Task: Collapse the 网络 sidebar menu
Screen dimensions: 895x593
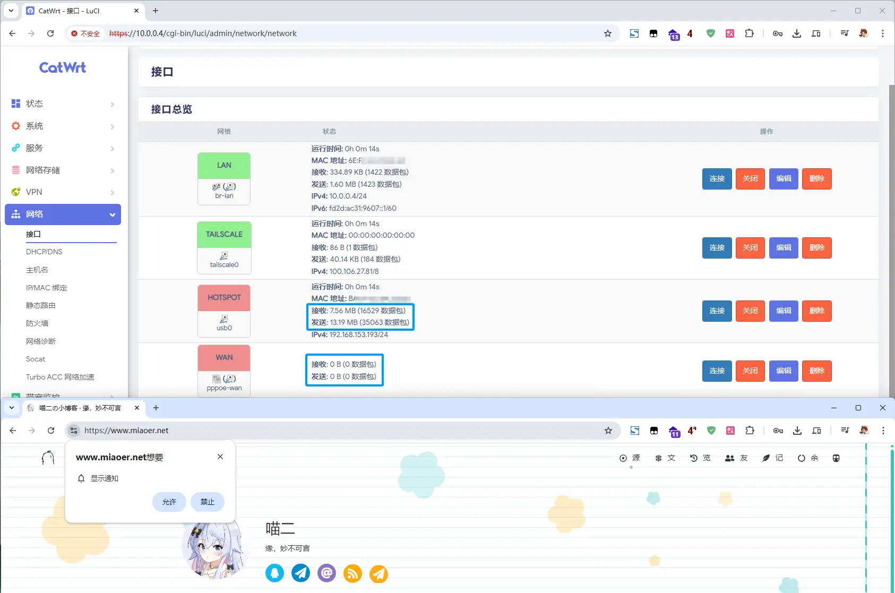Action: pos(63,214)
